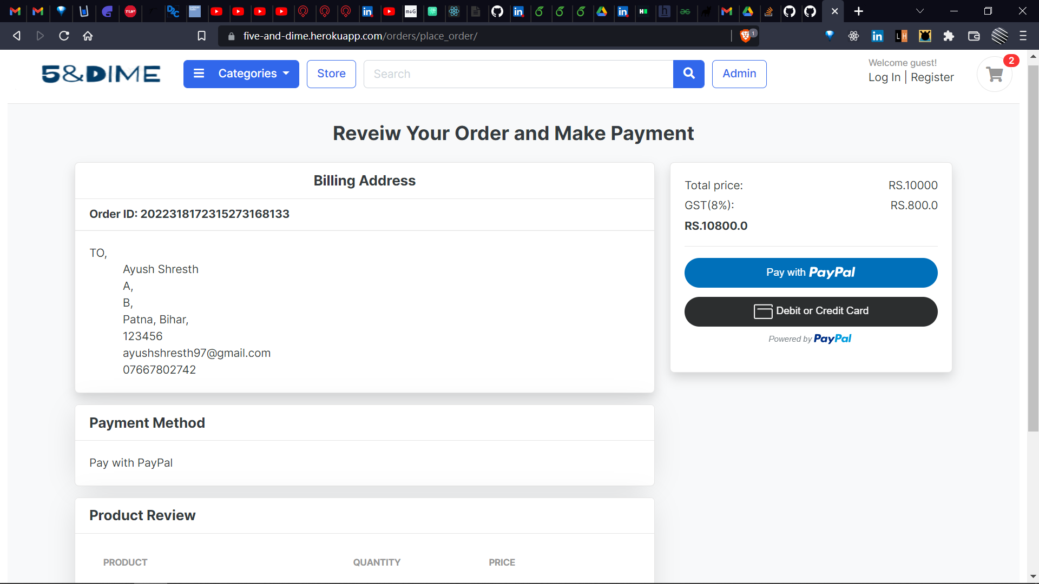Expand the Categories dropdown
Viewport: 1039px width, 584px height.
tap(241, 74)
